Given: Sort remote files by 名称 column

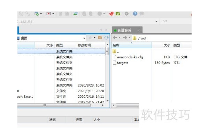Looking at the screenshot, I should point(132,45).
